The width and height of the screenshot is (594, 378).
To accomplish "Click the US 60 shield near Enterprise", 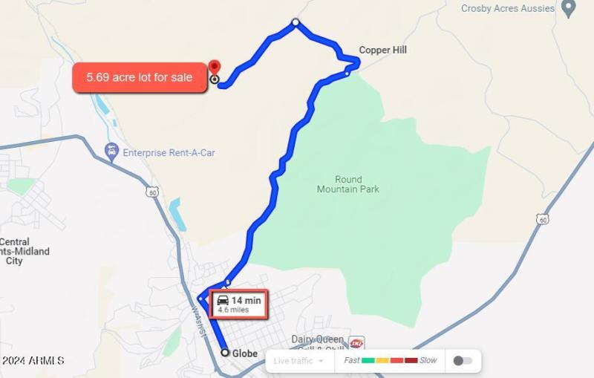I will click(152, 192).
